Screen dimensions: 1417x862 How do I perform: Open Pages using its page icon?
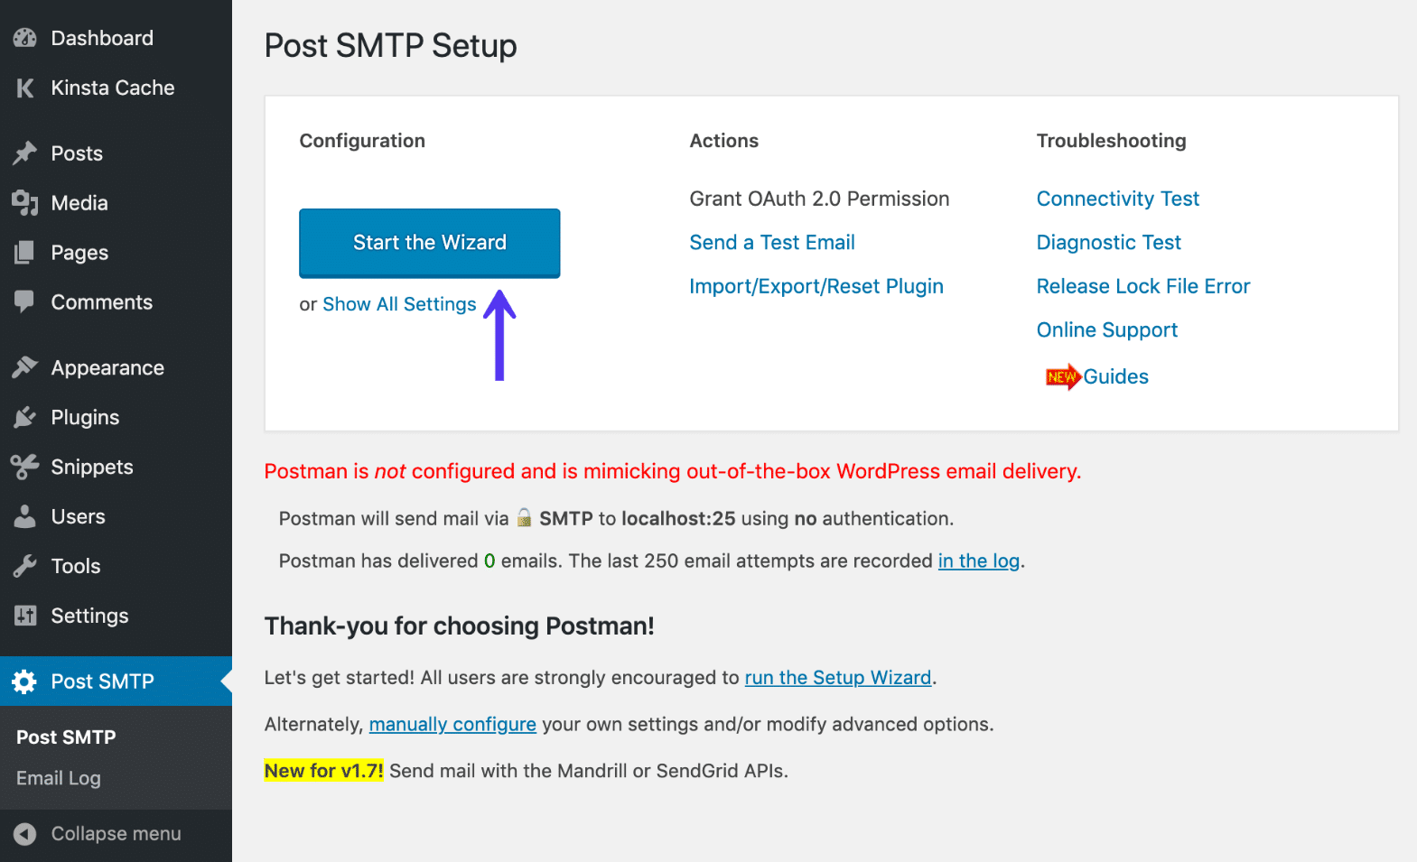[23, 252]
